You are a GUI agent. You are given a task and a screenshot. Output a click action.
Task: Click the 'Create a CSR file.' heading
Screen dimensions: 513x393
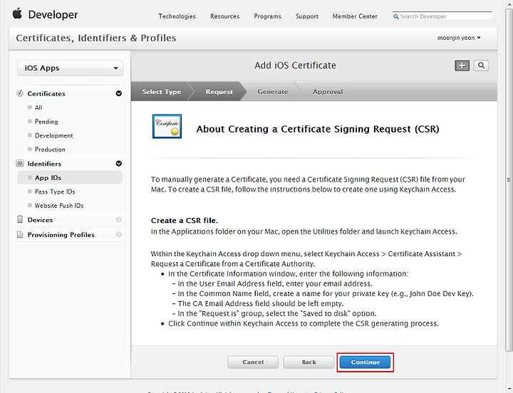point(185,221)
